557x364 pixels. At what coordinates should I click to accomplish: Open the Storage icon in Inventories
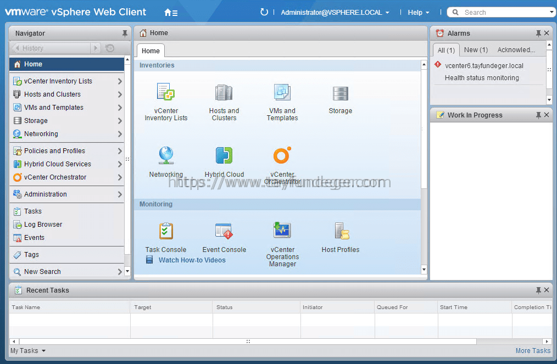tap(341, 93)
